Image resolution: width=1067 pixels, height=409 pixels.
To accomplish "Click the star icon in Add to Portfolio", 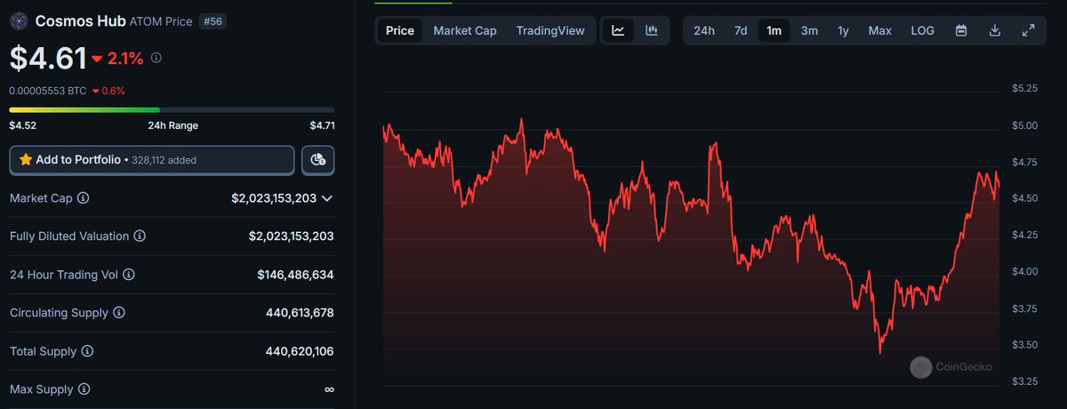I will (x=26, y=160).
